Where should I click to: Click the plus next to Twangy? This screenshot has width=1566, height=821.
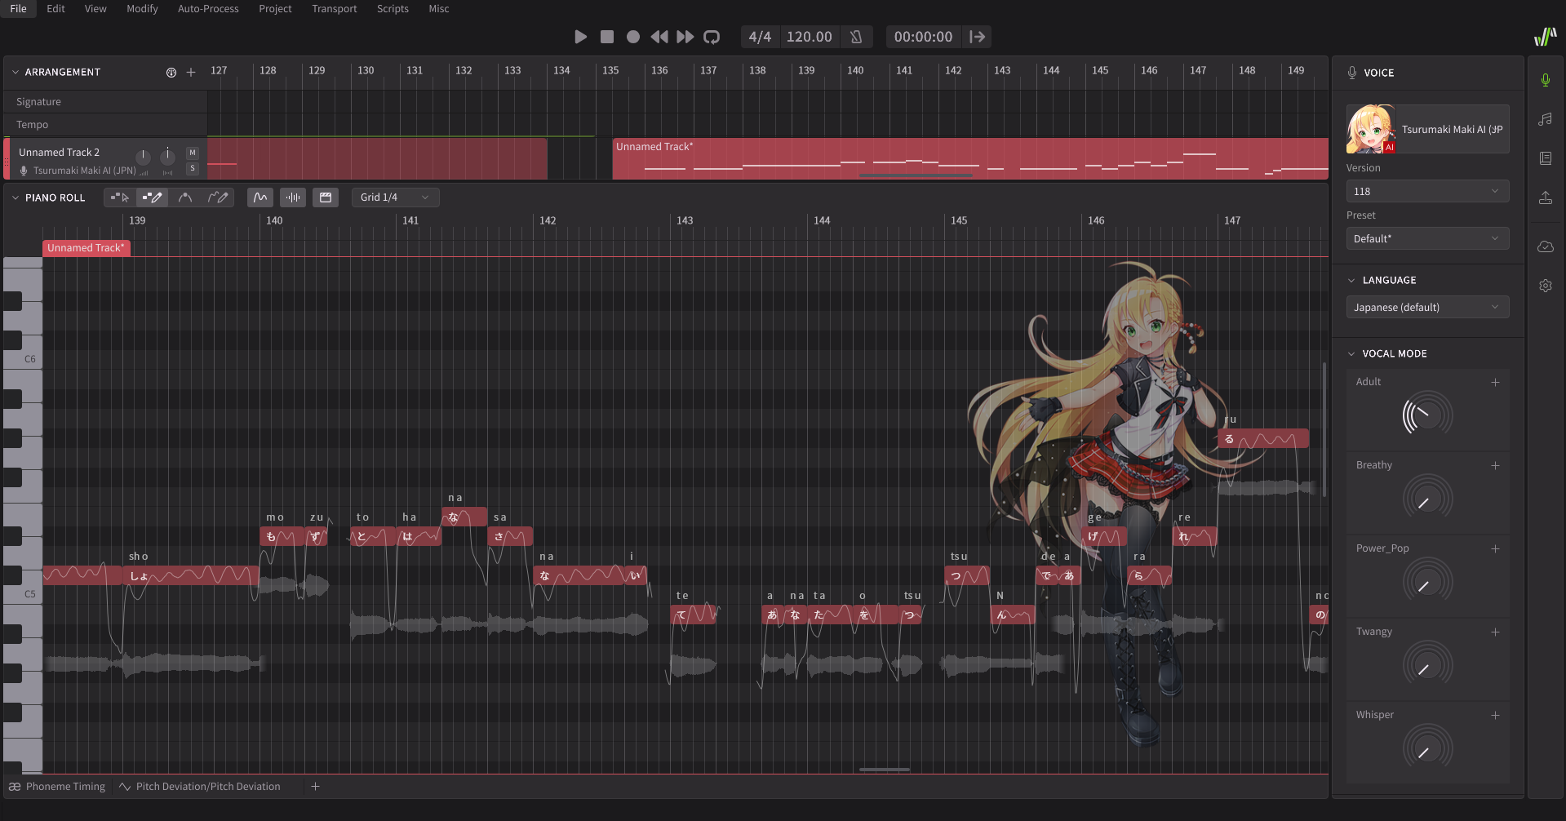1495,632
